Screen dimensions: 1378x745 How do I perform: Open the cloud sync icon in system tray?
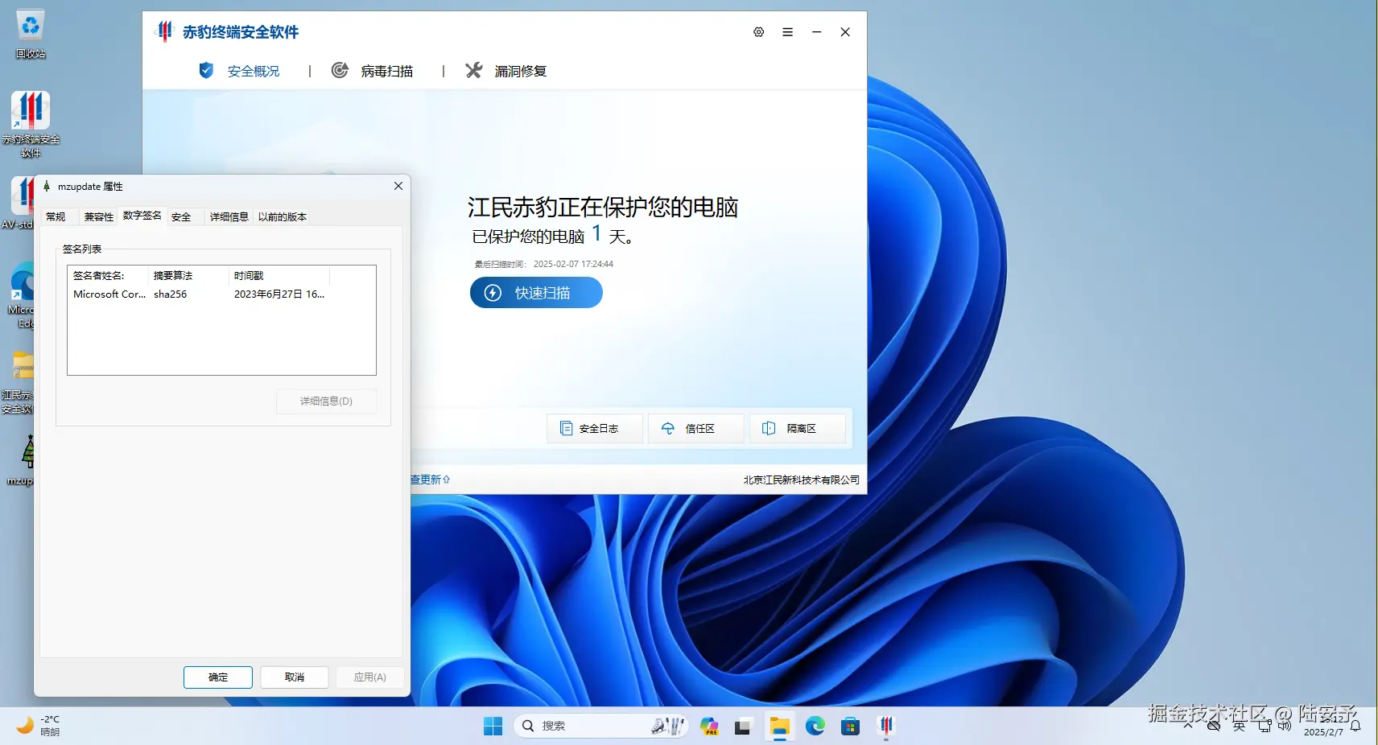point(1214,726)
